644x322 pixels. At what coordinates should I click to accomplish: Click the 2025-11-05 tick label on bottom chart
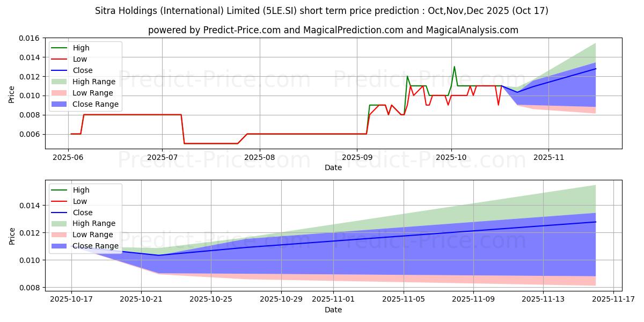point(404,299)
